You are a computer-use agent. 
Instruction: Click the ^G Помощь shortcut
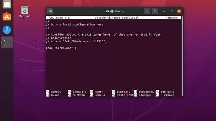(x=53, y=92)
